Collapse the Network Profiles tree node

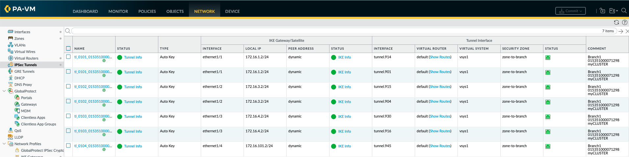(4, 144)
